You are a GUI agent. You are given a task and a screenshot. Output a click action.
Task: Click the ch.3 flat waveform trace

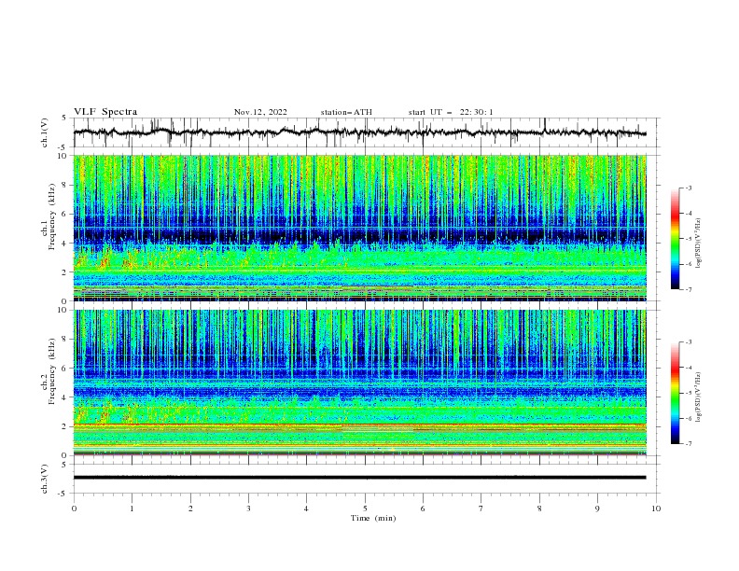tap(359, 478)
